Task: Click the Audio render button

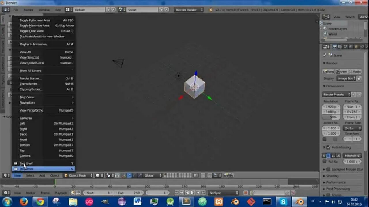Action: [x=355, y=72]
